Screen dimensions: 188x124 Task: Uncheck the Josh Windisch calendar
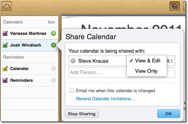click(5, 45)
